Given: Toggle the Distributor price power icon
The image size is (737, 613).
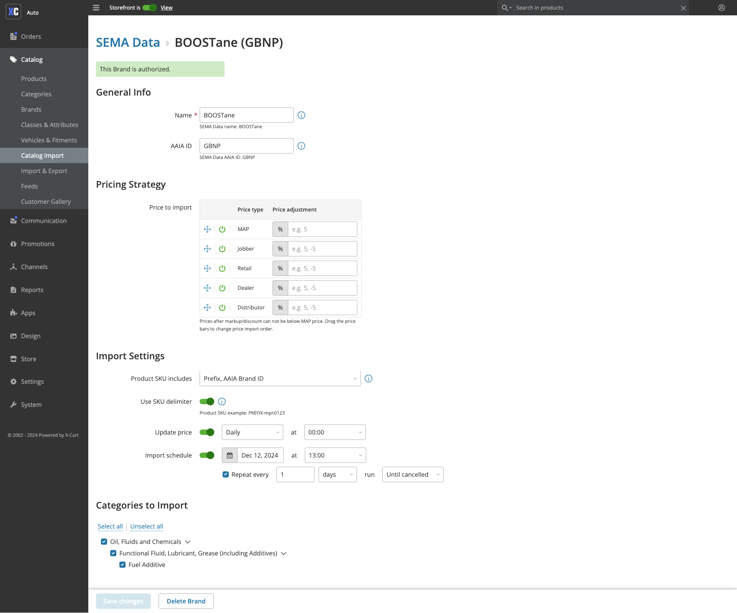Looking at the screenshot, I should tap(222, 307).
